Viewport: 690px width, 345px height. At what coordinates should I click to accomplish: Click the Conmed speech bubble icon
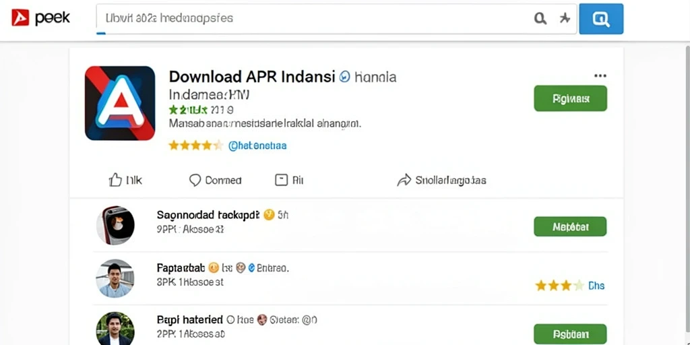(x=195, y=181)
